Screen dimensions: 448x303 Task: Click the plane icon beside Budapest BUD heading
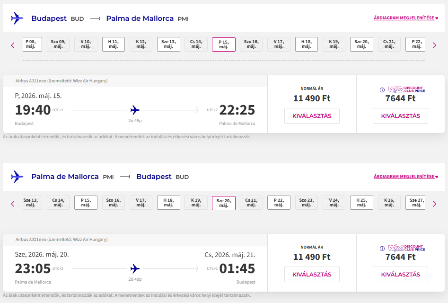pyautogui.click(x=17, y=18)
